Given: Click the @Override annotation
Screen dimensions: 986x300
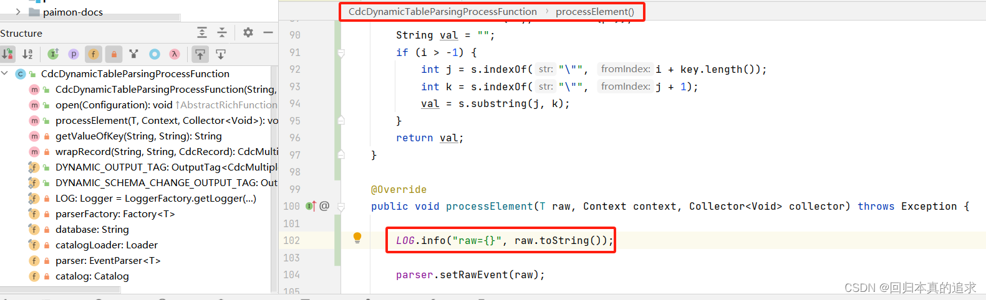Looking at the screenshot, I should tap(399, 189).
